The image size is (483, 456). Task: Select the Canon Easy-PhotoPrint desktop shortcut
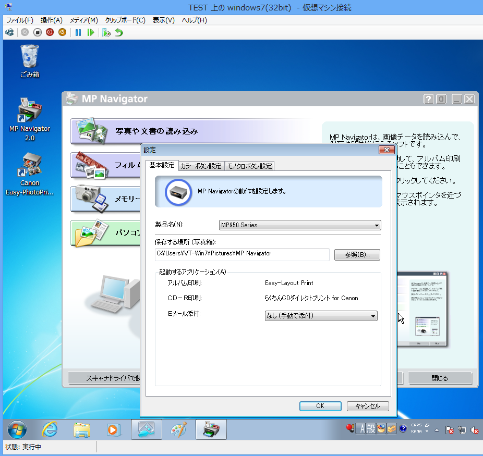30,174
